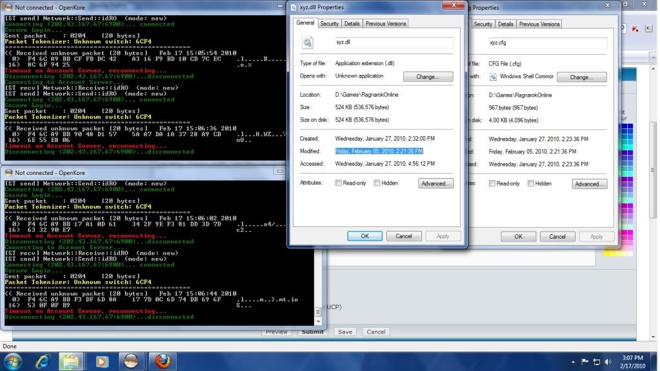
Task: Toggle Read-only in xyz.dll Properties
Action: (338, 183)
